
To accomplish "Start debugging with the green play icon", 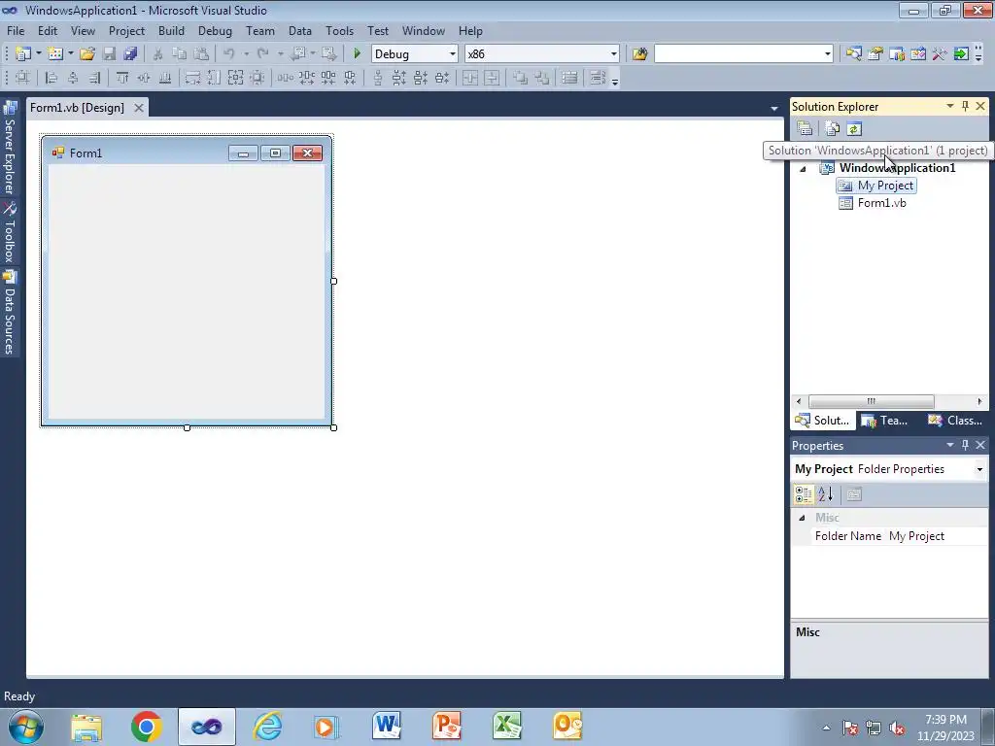I will [x=358, y=54].
